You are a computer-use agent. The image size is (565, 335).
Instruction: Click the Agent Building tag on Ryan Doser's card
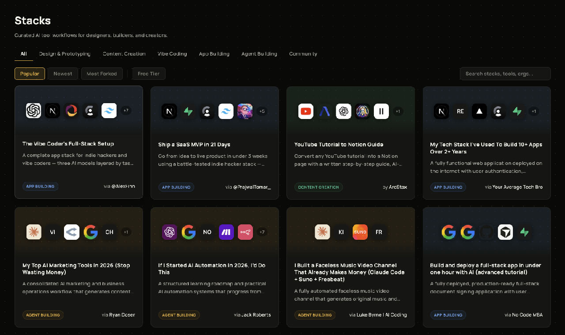pyautogui.click(x=43, y=315)
